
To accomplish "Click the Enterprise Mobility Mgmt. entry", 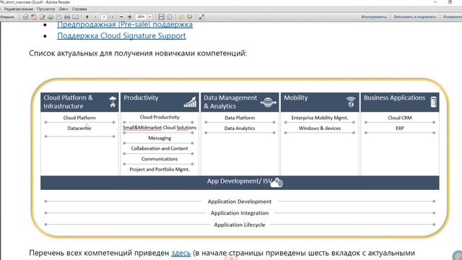I will [320, 118].
